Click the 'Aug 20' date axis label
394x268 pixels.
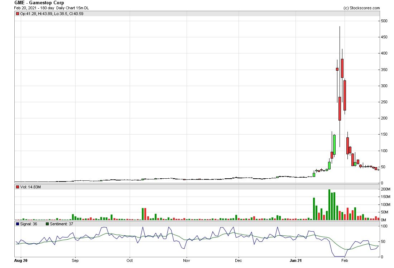21,260
